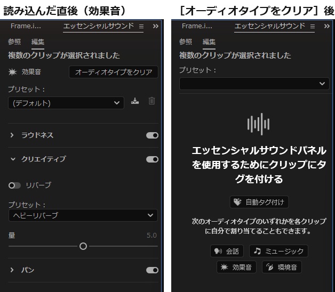Click the 量 reverb amount slider handle
The height and width of the screenshot is (292, 335).
pos(83,246)
